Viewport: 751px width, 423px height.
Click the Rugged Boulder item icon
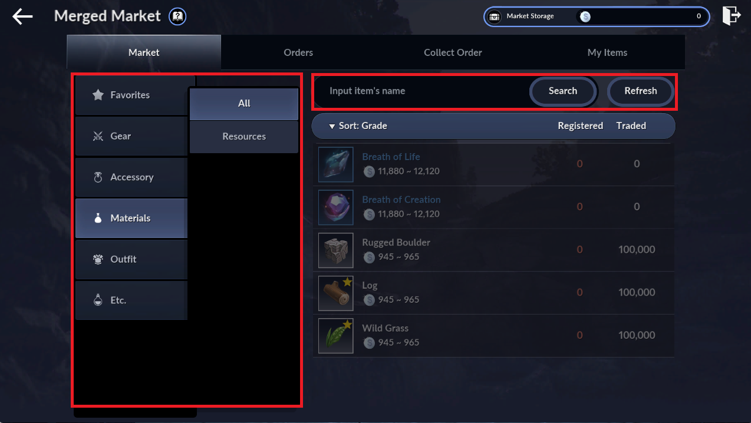click(x=336, y=250)
